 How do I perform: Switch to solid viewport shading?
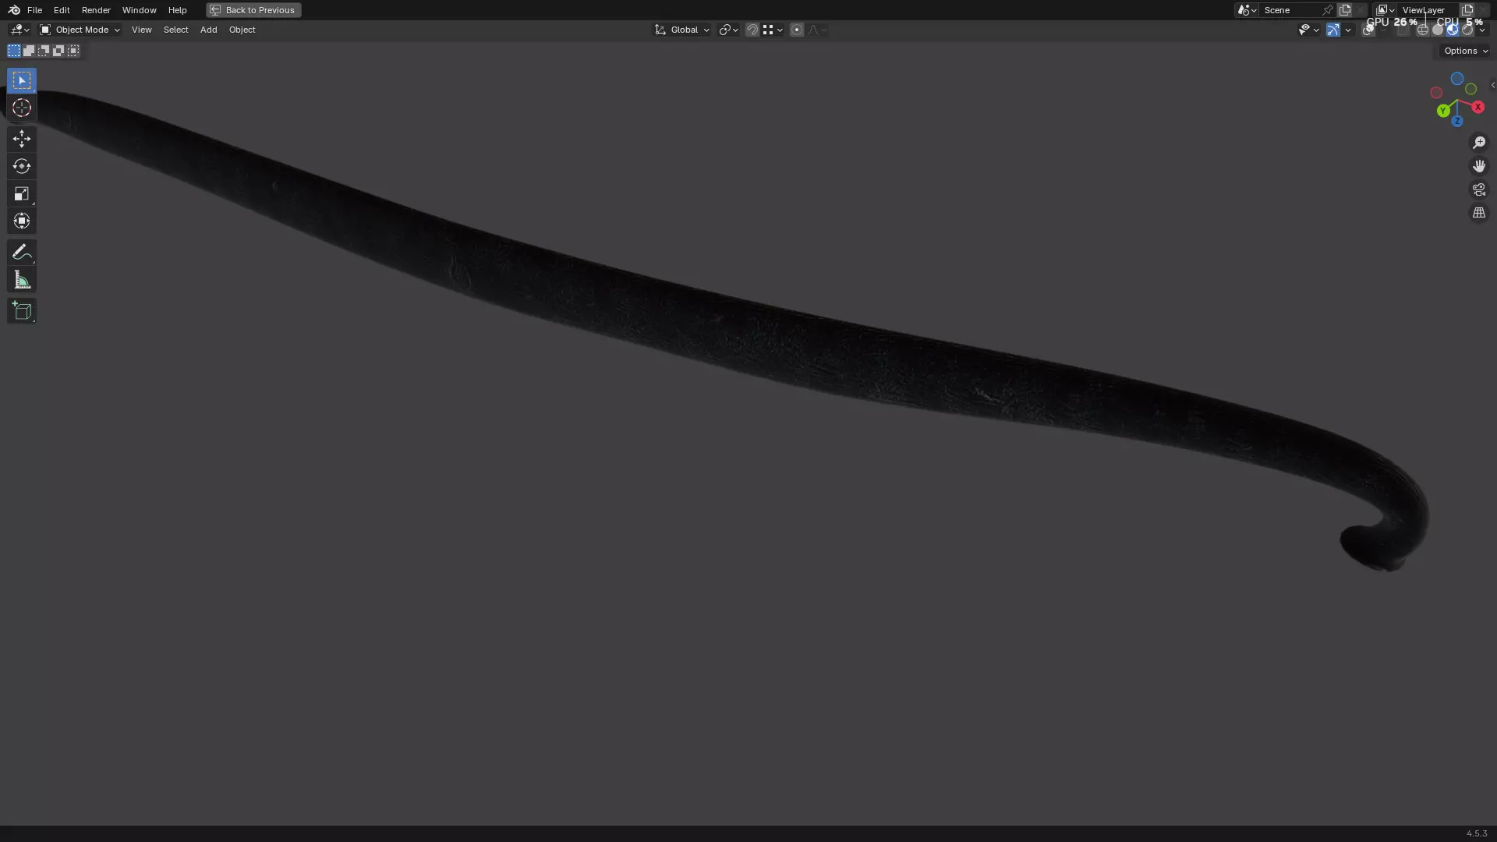pos(1438,30)
